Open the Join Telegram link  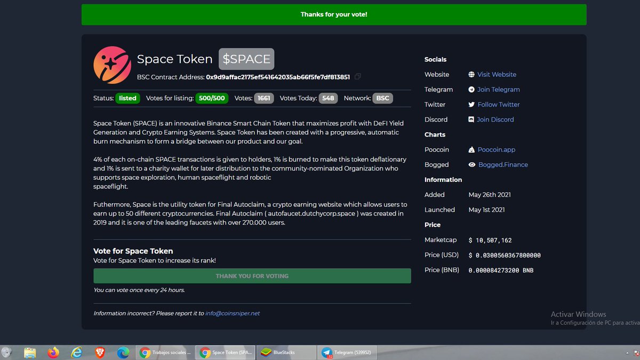click(x=498, y=90)
